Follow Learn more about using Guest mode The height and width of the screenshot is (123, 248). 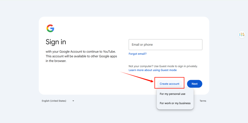pos(153,70)
